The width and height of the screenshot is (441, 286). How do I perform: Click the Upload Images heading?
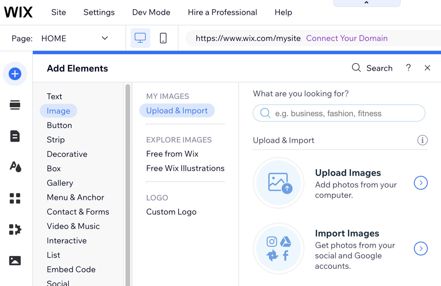point(348,173)
